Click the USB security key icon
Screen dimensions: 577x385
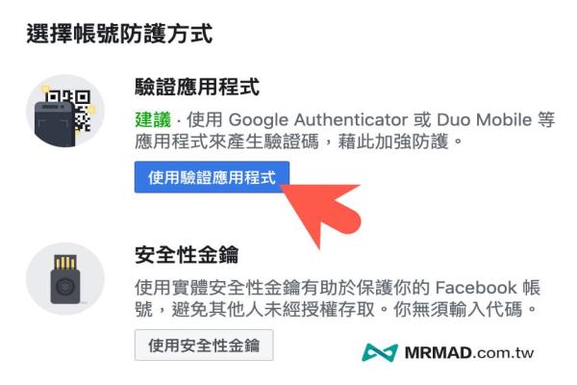[65, 278]
